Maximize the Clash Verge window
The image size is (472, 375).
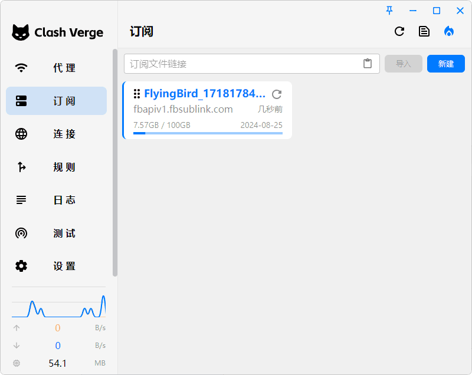436,11
